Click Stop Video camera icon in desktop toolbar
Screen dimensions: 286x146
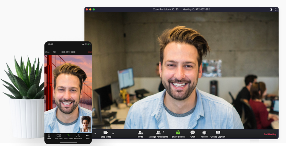[106, 133]
